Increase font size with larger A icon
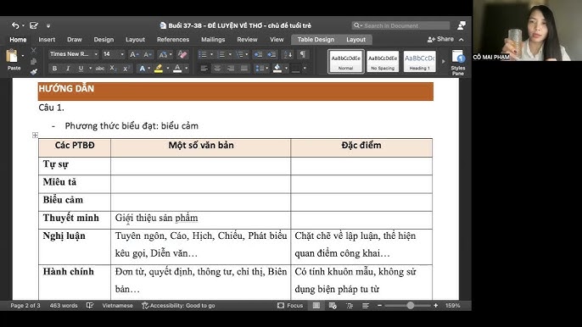 (134, 54)
